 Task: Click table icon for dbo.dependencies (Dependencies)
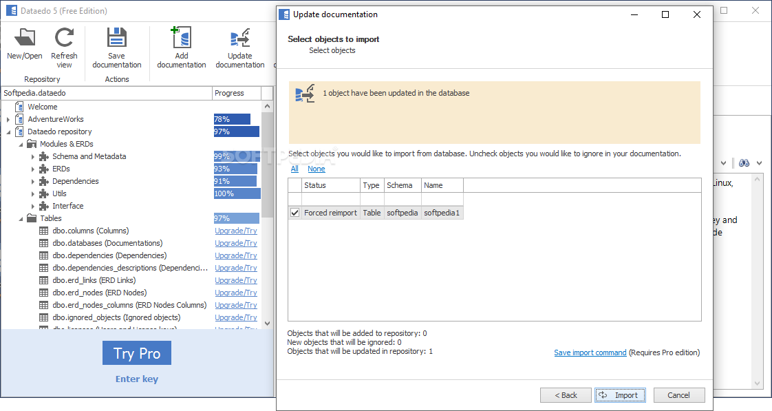click(44, 255)
